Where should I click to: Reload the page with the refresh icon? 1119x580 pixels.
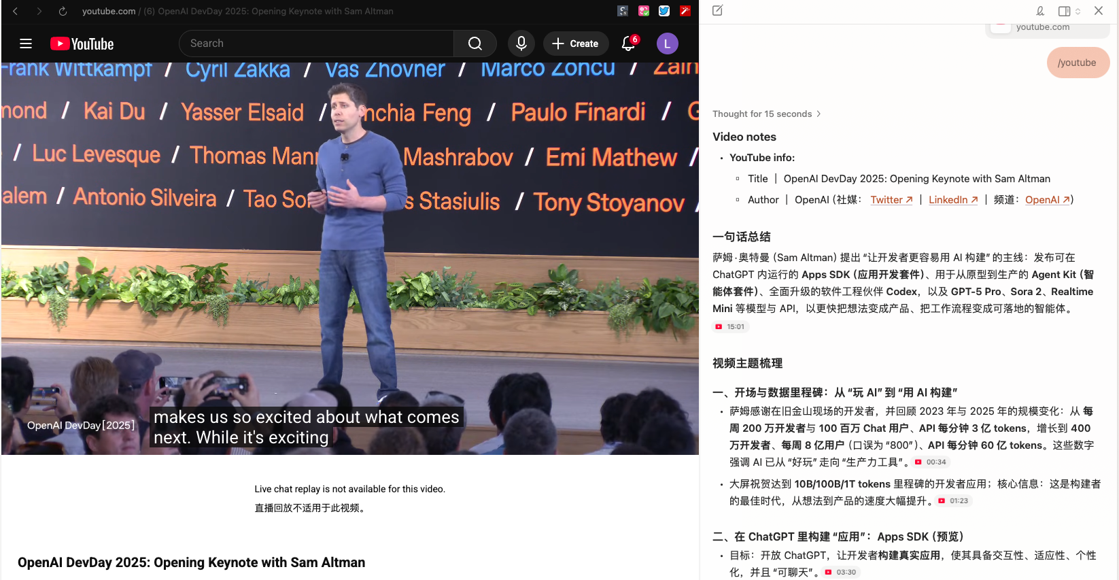(63, 11)
